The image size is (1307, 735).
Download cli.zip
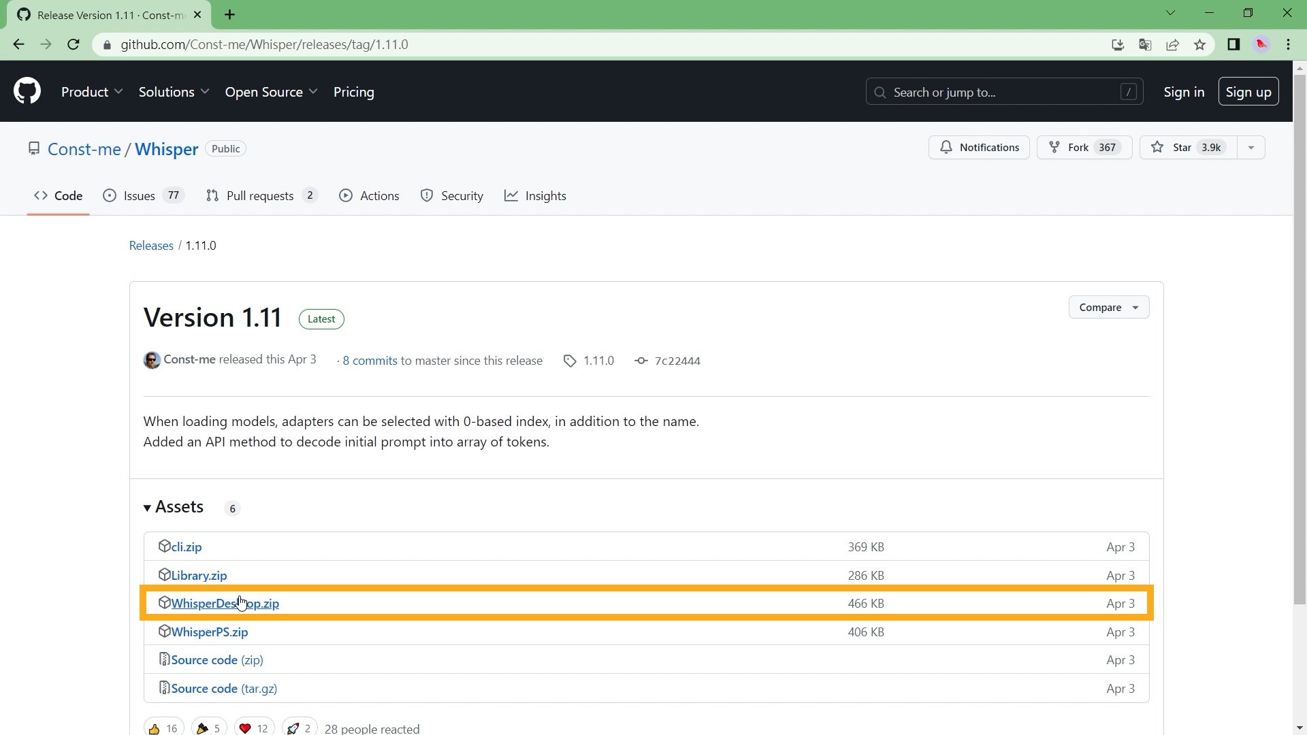tap(186, 547)
